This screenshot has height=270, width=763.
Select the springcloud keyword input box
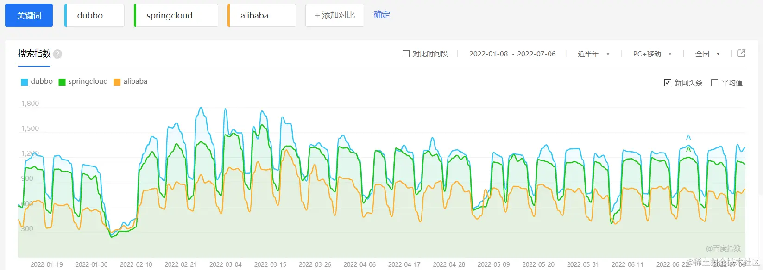(x=176, y=15)
